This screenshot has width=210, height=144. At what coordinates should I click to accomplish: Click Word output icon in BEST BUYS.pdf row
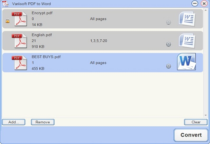coord(187,62)
